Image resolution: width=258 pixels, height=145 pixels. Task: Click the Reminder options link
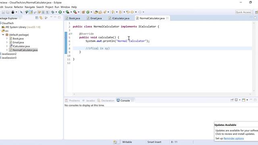pyautogui.click(x=234, y=139)
